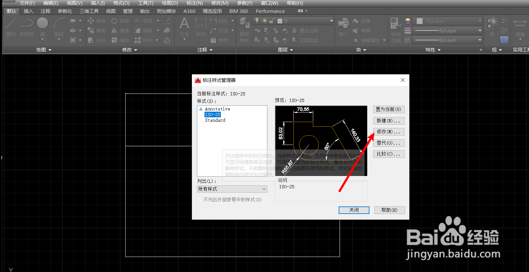Switch to the Performance ribbon tab
This screenshot has height=272, width=529.
point(270,11)
